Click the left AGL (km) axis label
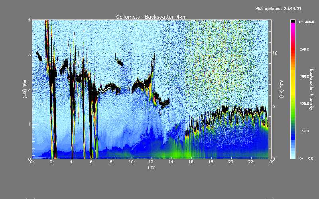 click(25, 89)
